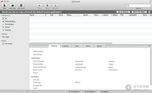Dismiss the default application prompt banner
Viewport: 152px width, 93px height.
[149, 12]
